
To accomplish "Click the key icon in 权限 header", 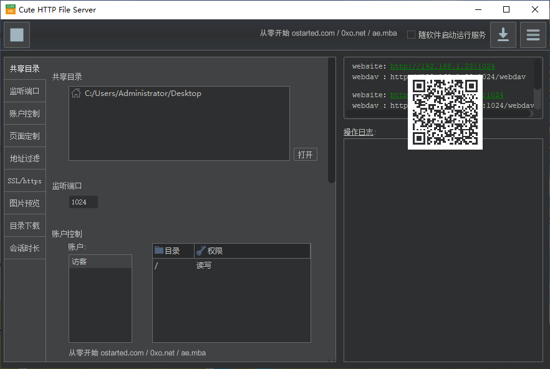I will (201, 251).
